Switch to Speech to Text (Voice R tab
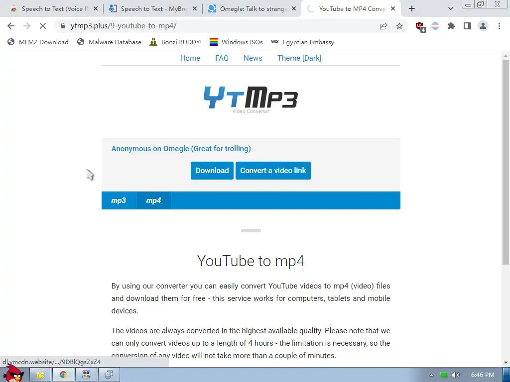Viewport: 510px width, 382px height. [x=54, y=9]
